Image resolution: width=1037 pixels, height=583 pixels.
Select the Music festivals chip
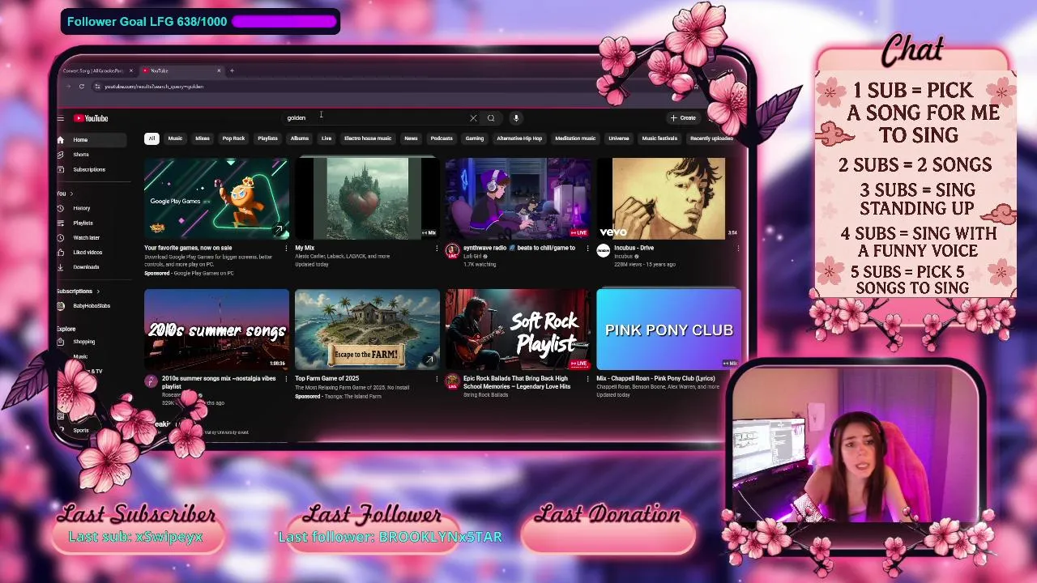pos(659,138)
